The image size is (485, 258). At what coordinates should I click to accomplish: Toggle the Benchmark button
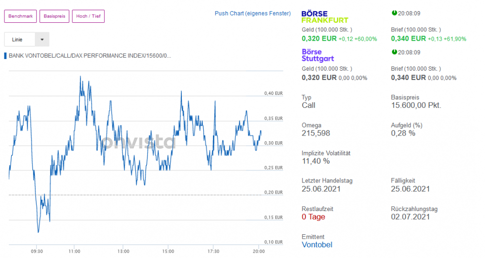click(x=20, y=16)
